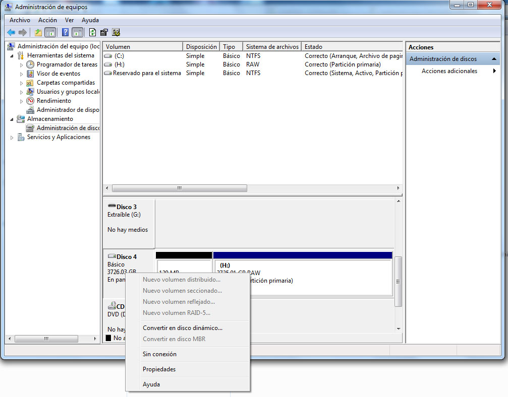This screenshot has height=397, width=508.
Task: Expand the Rendimiento node
Action: tap(21, 101)
